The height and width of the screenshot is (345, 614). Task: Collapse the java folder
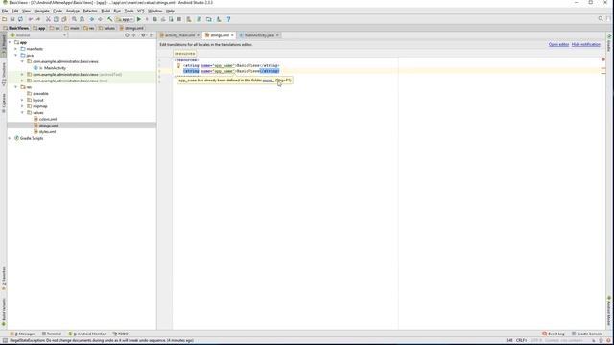pyautogui.click(x=16, y=56)
